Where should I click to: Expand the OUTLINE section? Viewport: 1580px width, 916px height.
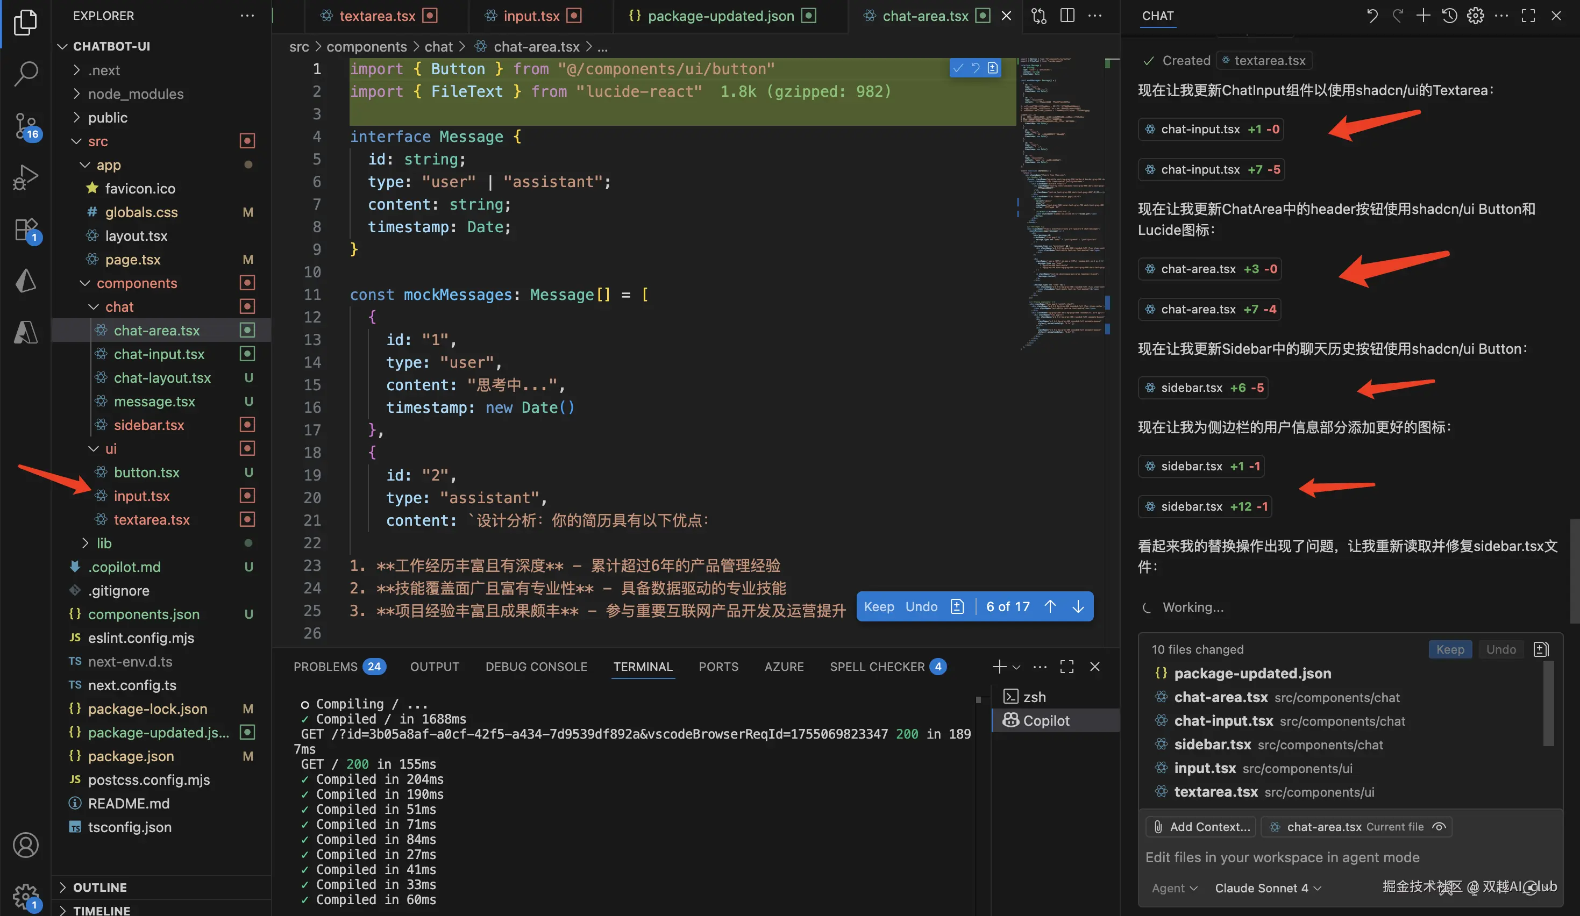(99, 887)
